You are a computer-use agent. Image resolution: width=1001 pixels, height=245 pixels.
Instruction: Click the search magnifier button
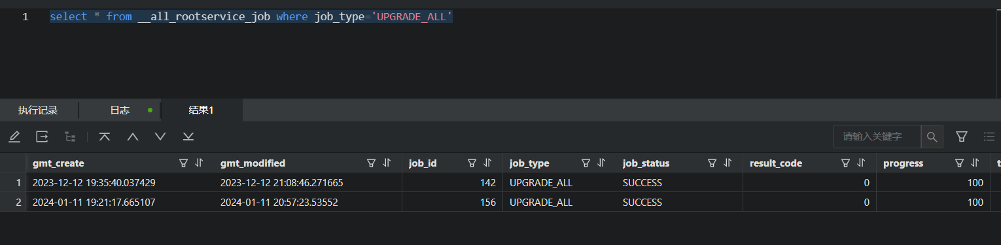[932, 137]
